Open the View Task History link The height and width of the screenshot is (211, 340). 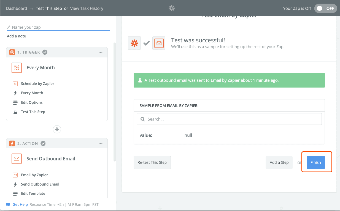pos(87,8)
